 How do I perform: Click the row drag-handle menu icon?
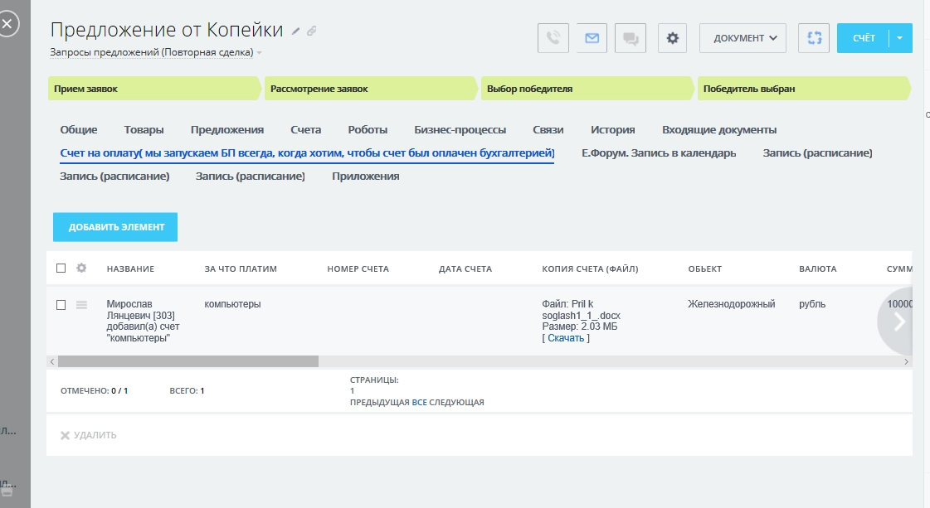pyautogui.click(x=81, y=305)
